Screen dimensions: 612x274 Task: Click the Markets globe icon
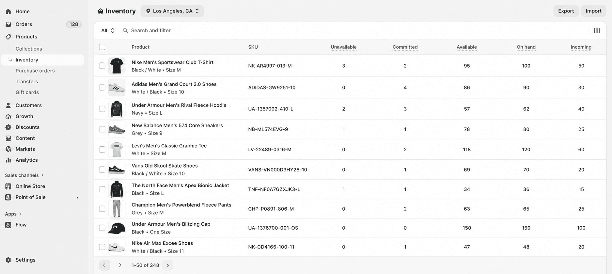coord(8,149)
